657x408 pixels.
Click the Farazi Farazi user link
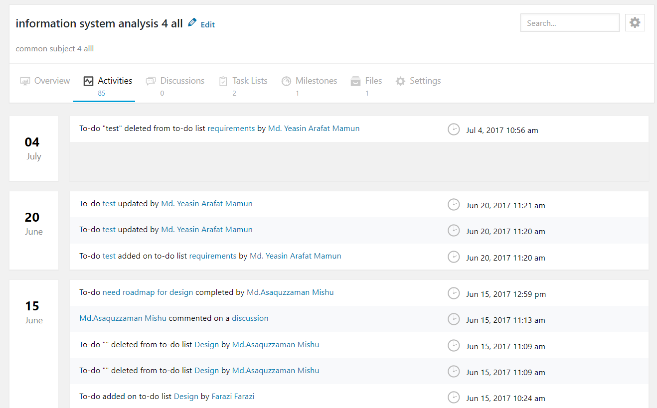(x=233, y=397)
